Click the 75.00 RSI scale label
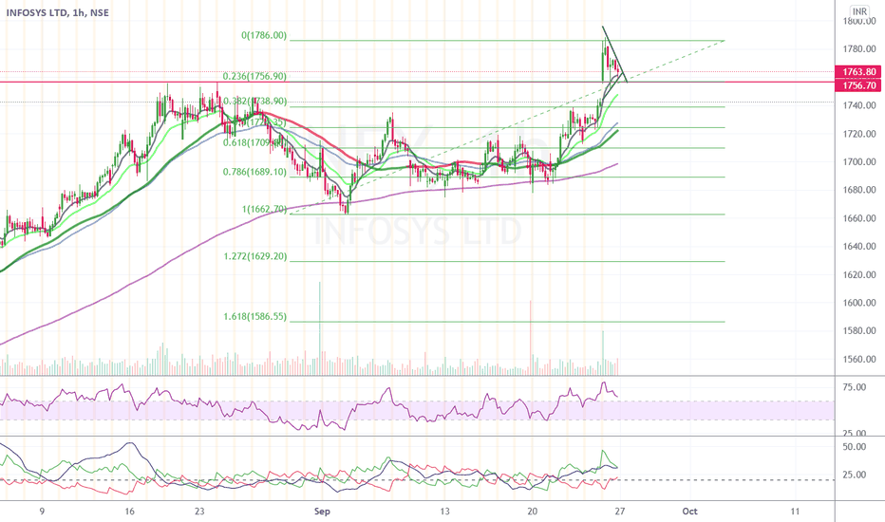 (854, 387)
